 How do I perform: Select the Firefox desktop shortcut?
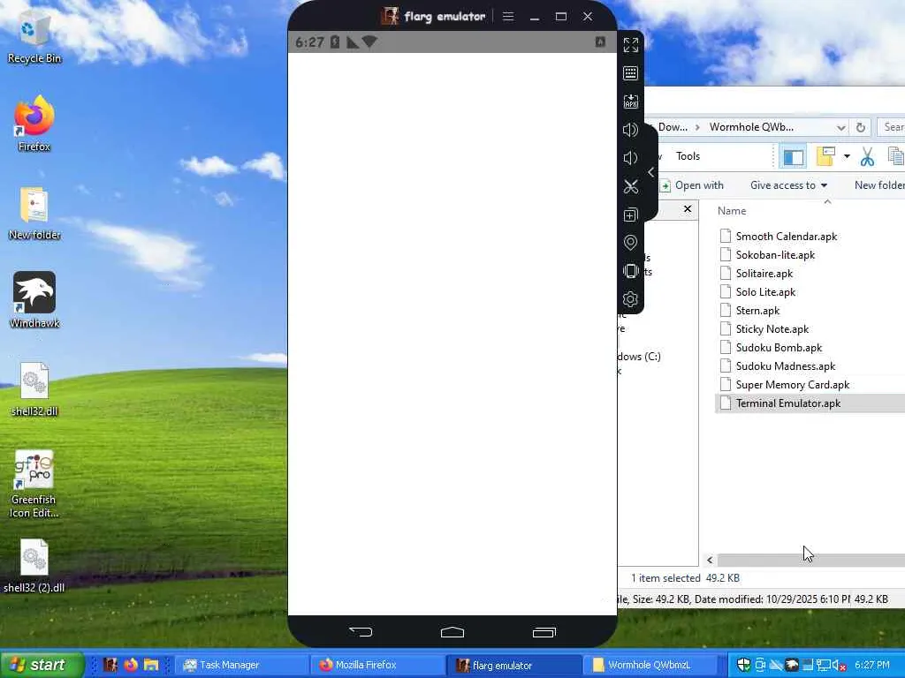coord(34,124)
